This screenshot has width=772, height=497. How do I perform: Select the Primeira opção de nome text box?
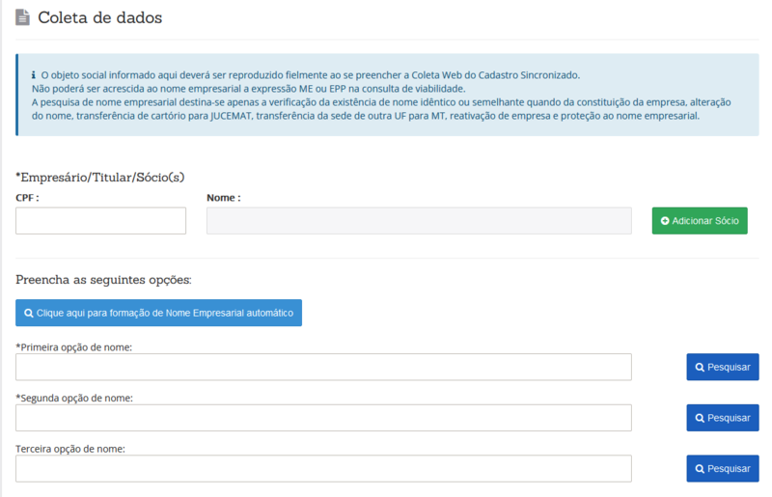pyautogui.click(x=323, y=368)
